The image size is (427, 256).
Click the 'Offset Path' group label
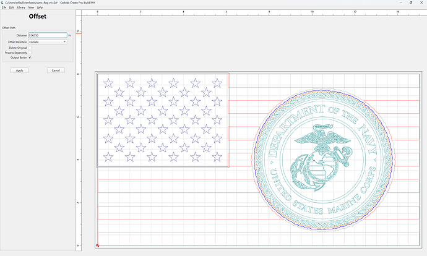click(9, 28)
